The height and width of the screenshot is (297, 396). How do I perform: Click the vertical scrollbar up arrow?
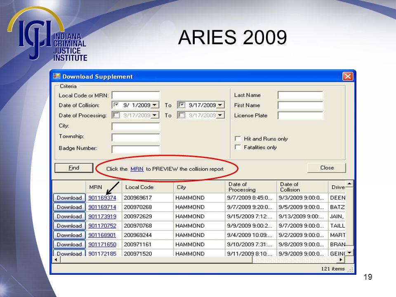click(349, 184)
